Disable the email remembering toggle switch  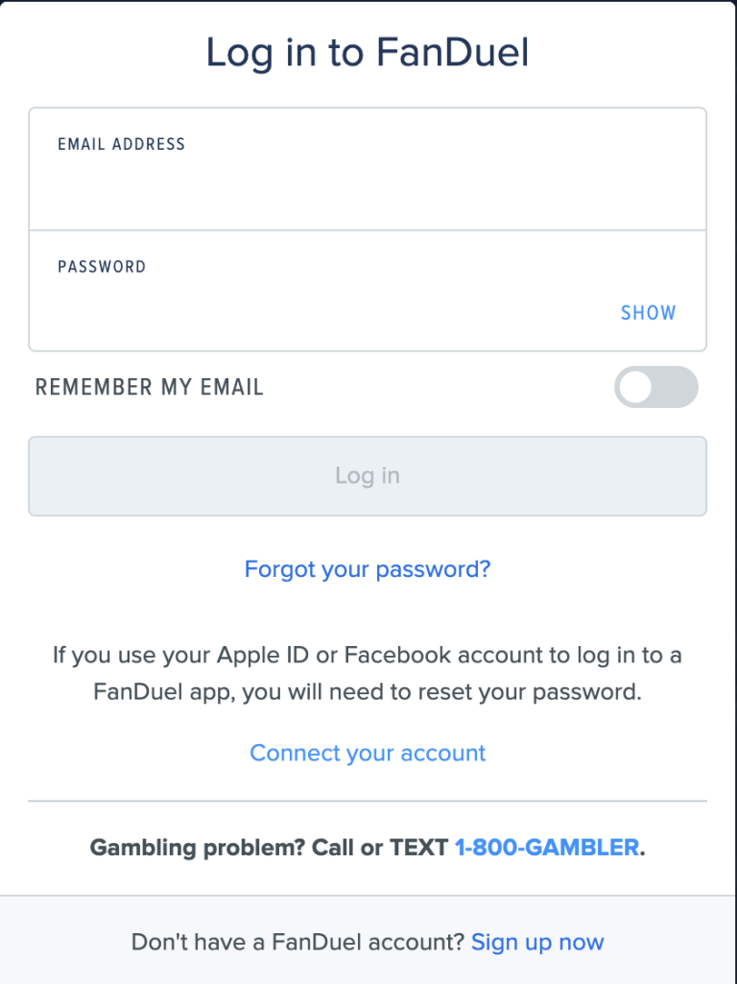[656, 387]
